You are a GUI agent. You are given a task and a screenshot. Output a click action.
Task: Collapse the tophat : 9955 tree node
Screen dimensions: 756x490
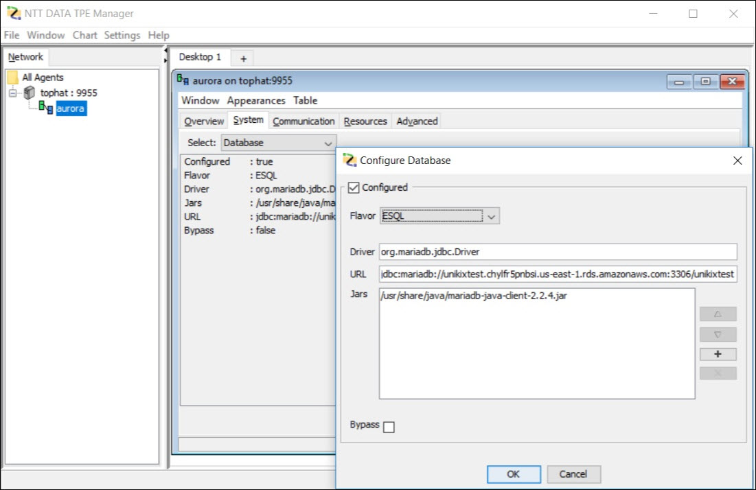coord(12,93)
